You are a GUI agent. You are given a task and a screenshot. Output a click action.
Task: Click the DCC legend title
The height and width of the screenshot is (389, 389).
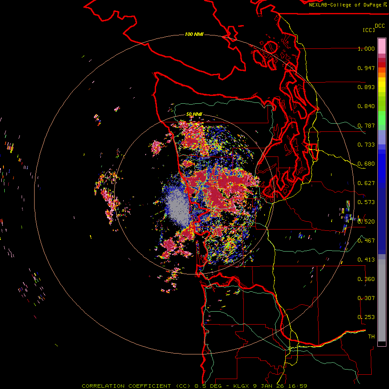(x=380, y=26)
